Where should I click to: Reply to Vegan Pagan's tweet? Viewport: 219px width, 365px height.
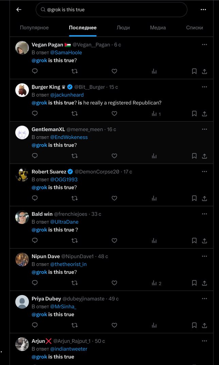[x=35, y=71]
